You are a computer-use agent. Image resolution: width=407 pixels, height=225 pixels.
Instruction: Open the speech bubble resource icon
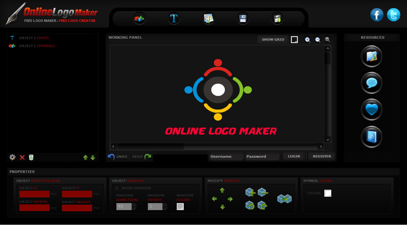click(372, 83)
